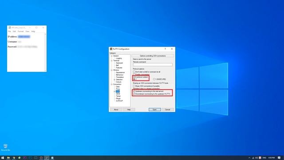Toggle Downstream shared connection role

[152, 94]
